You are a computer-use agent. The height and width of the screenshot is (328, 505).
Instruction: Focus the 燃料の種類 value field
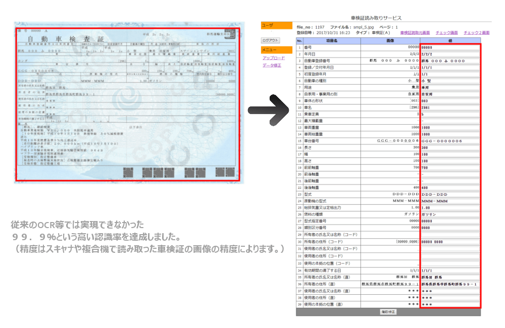coord(449,214)
